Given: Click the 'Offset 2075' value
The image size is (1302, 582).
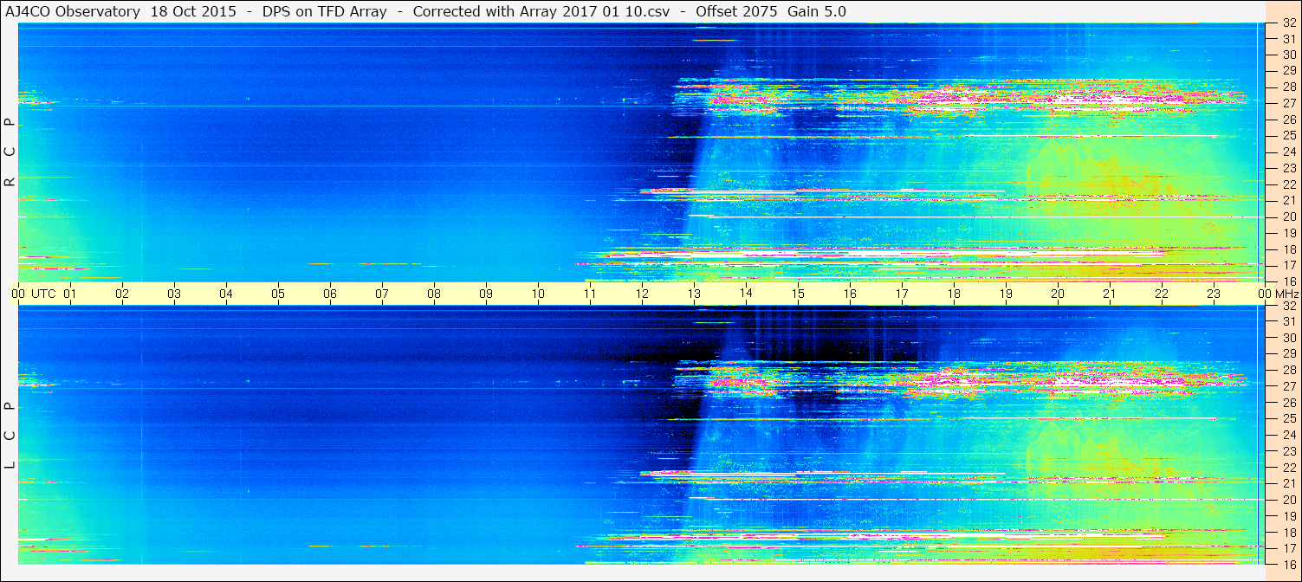Looking at the screenshot, I should click(735, 11).
